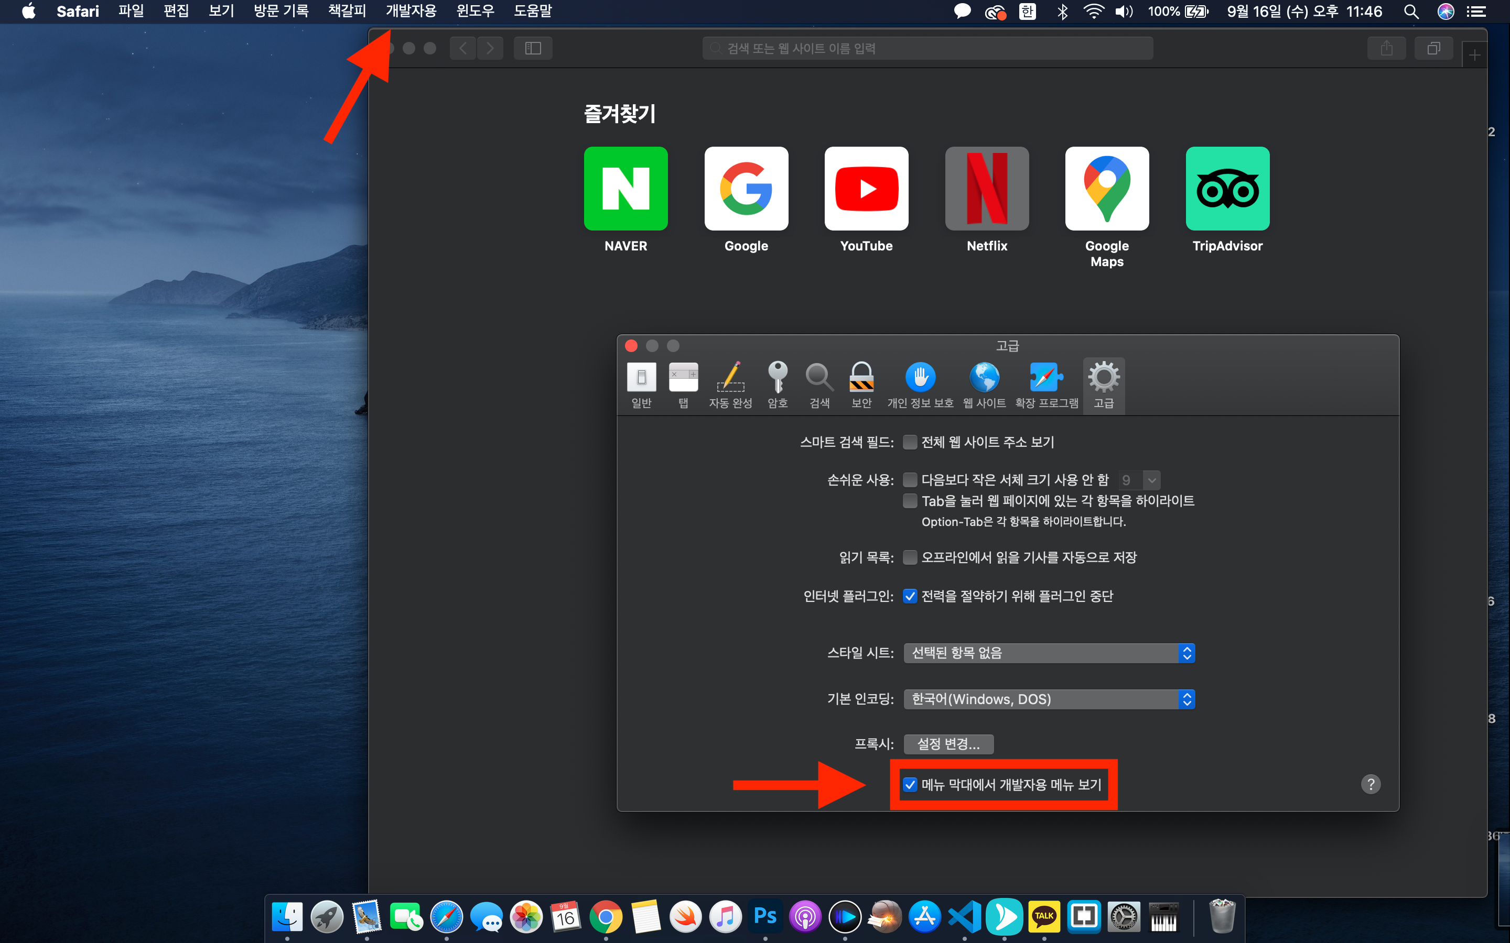Toggle the Safari sidebar button
The height and width of the screenshot is (943, 1510).
533,48
